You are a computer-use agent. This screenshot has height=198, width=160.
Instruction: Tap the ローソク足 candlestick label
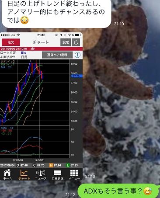[x=8, y=52]
